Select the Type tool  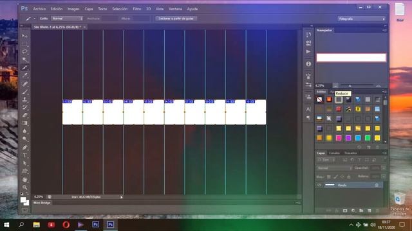tap(24, 155)
